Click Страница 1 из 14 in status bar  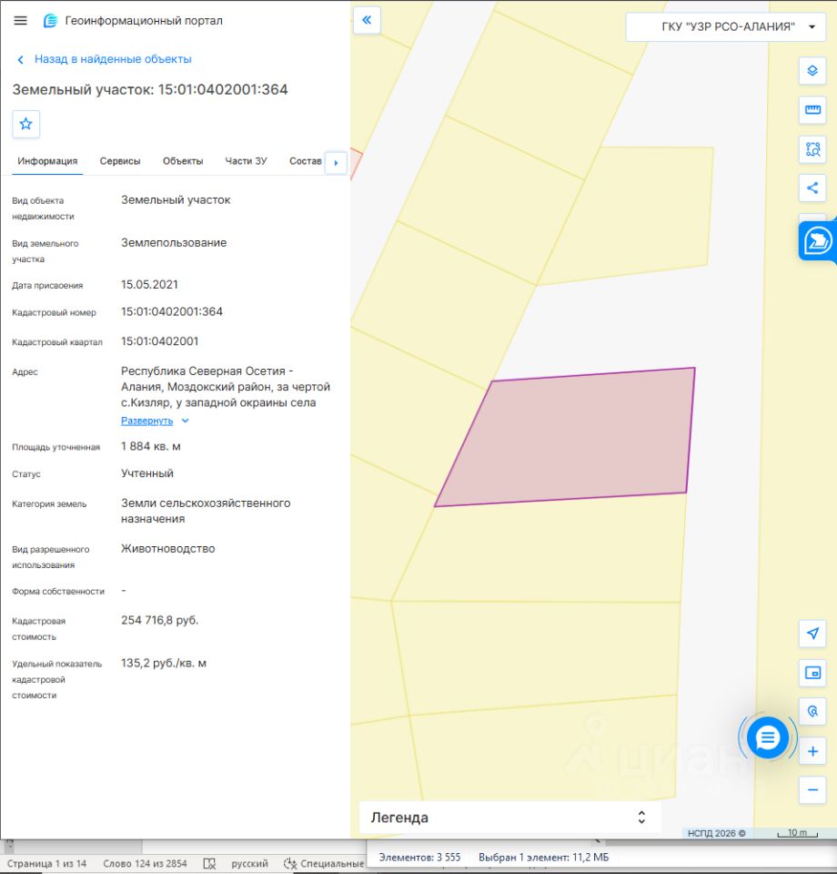46,863
